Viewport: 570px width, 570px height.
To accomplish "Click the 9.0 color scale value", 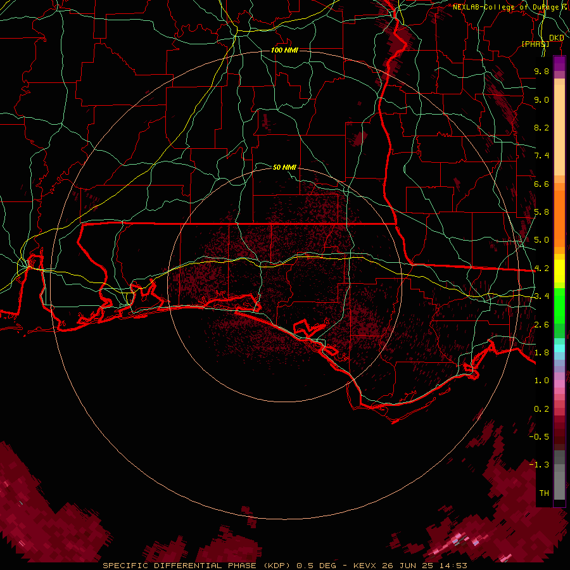I will (x=541, y=99).
